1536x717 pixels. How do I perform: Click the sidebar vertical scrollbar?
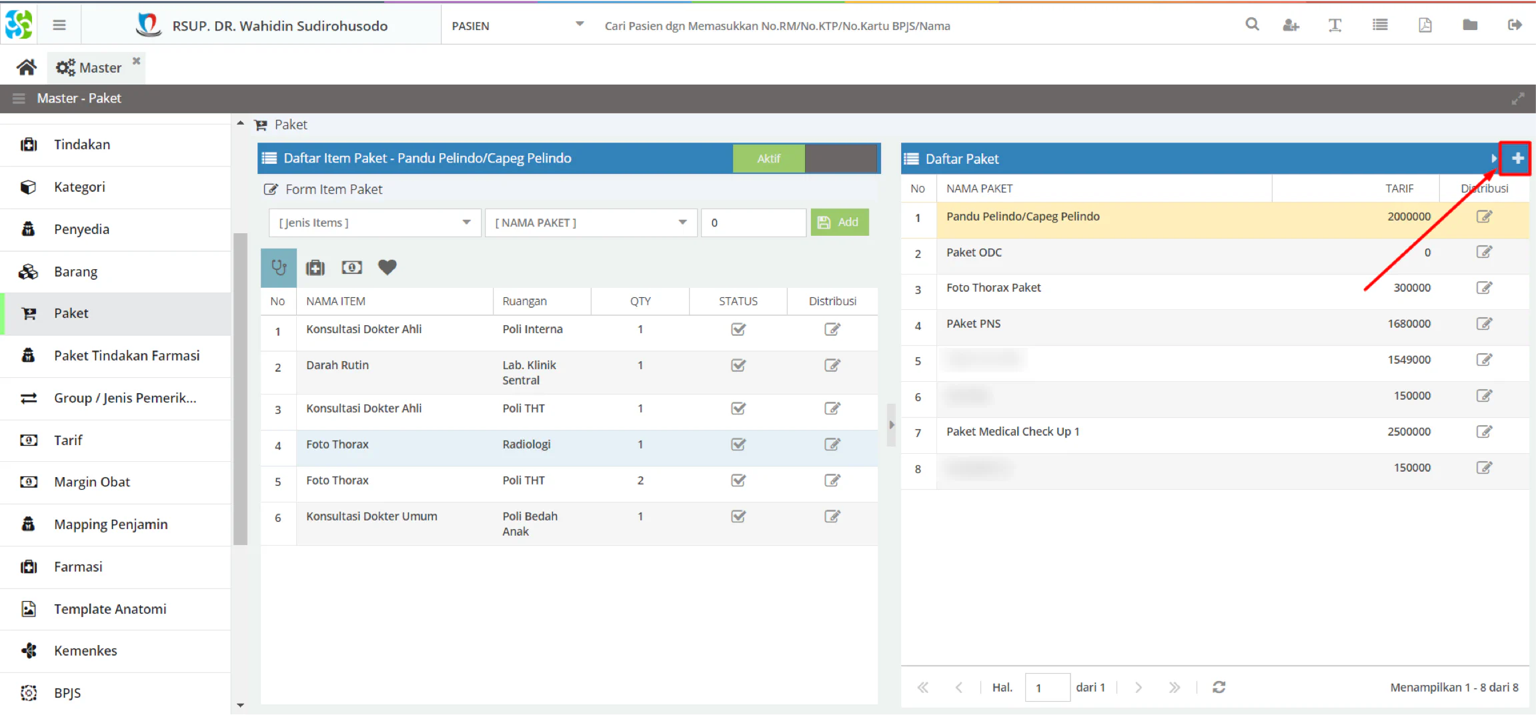pyautogui.click(x=240, y=389)
